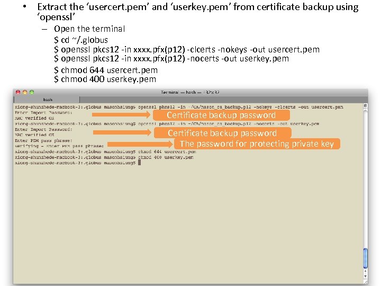The width and height of the screenshot is (381, 286).
Task: Click the scroll-up arrow of Terminal scrollbar
Action: click(x=365, y=271)
